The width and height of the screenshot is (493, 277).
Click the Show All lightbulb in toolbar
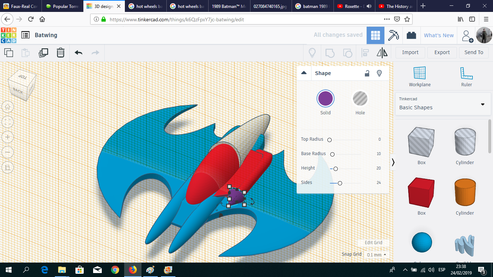click(312, 53)
